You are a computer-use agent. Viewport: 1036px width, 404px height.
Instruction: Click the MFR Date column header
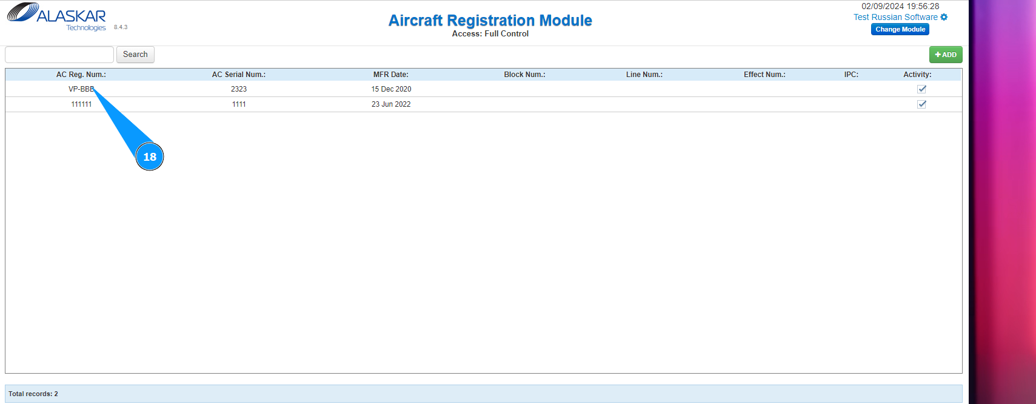tap(391, 75)
